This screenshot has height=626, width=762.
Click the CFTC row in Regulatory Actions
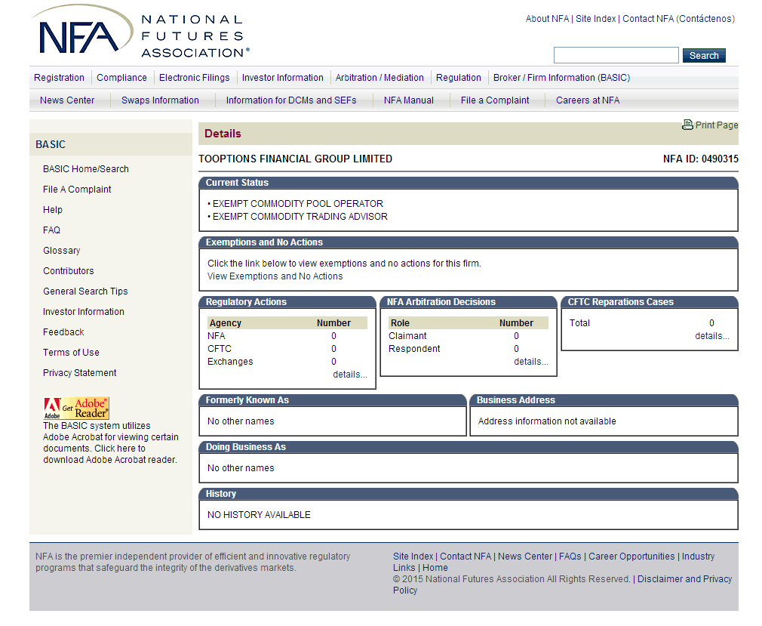(x=287, y=349)
